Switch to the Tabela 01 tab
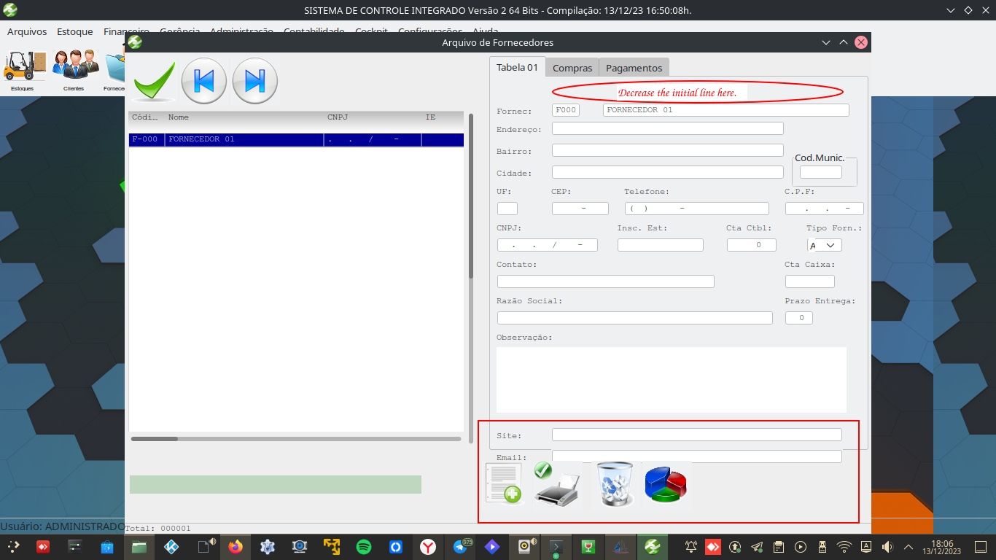This screenshot has height=560, width=996. click(517, 67)
